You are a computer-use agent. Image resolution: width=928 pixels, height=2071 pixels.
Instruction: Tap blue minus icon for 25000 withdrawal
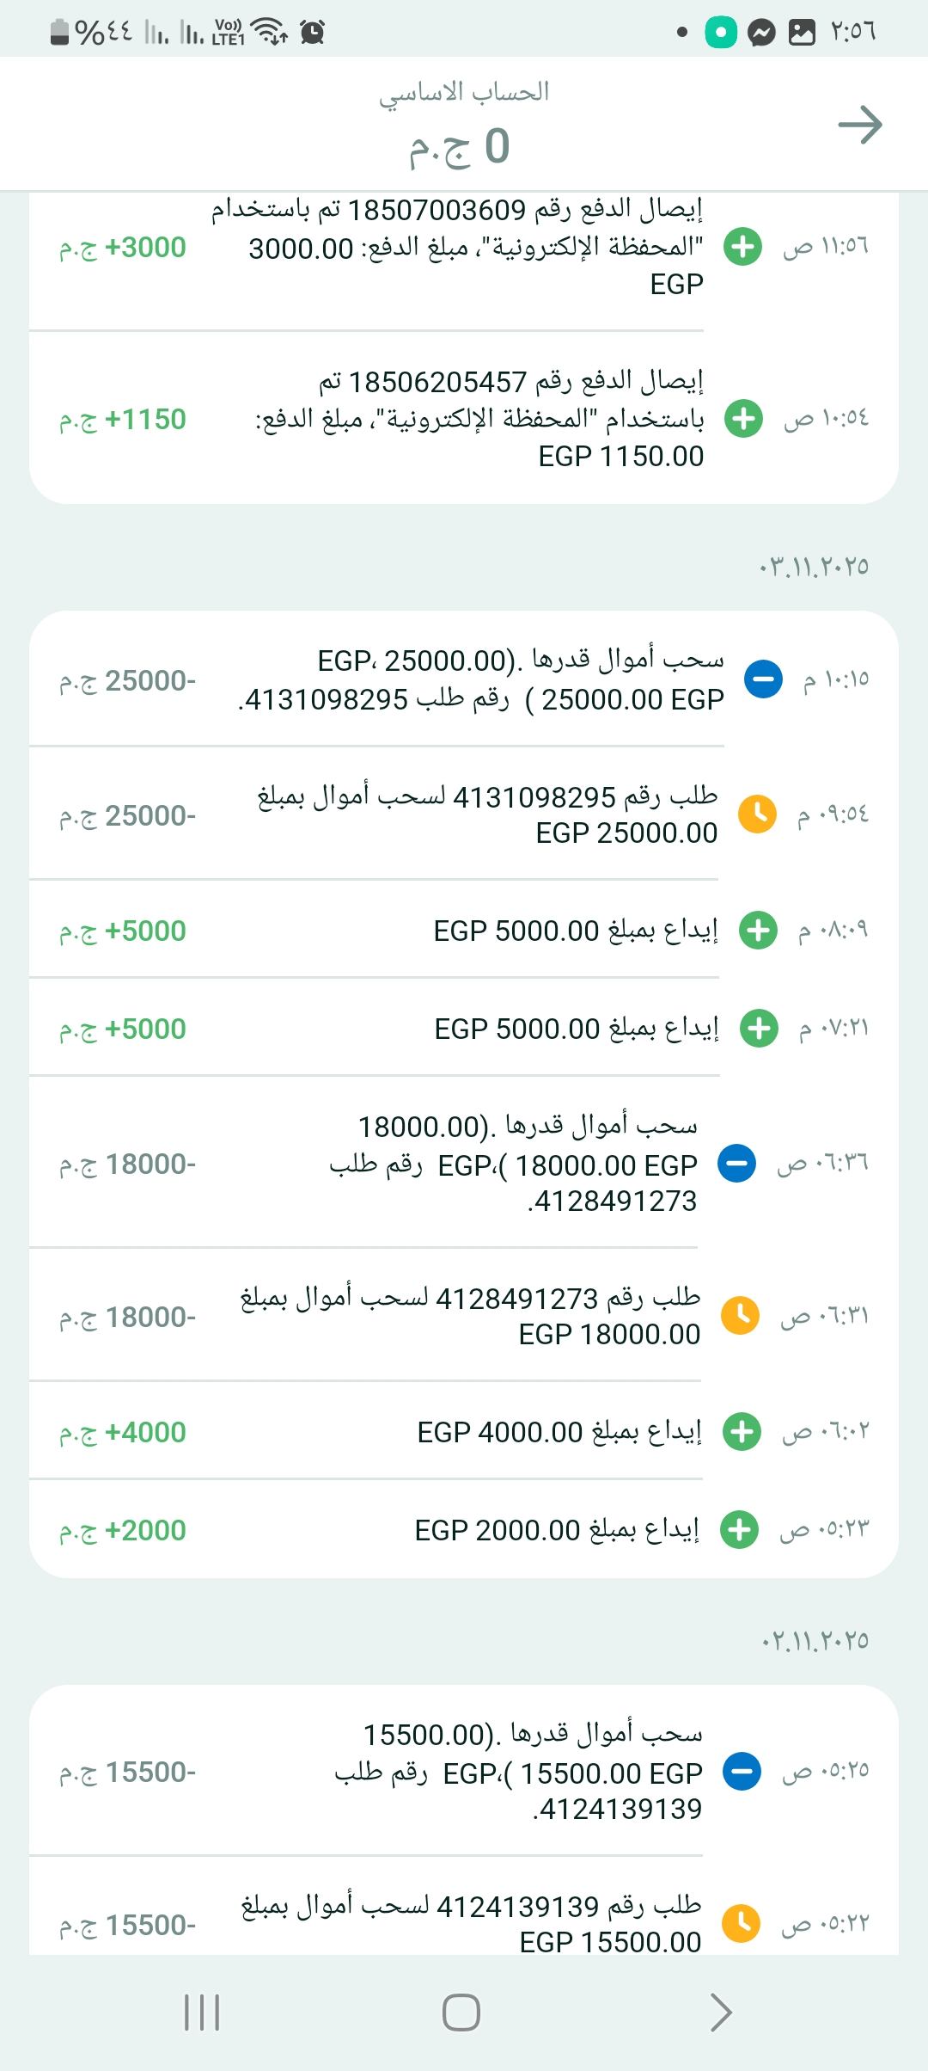point(763,679)
